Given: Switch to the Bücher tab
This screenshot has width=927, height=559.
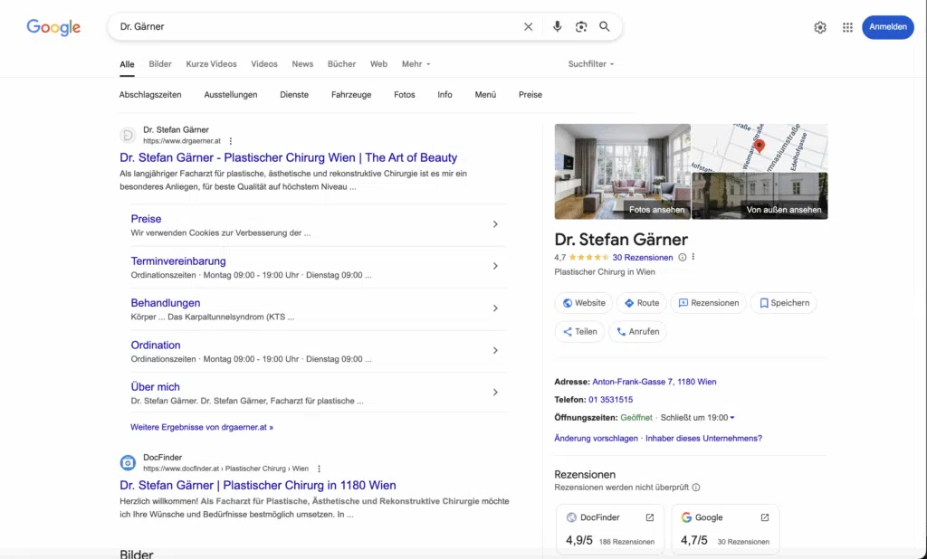Looking at the screenshot, I should [x=341, y=64].
